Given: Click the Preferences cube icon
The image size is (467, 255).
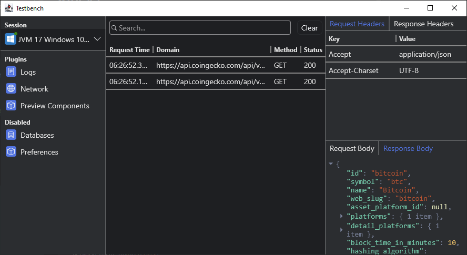Looking at the screenshot, I should point(11,152).
